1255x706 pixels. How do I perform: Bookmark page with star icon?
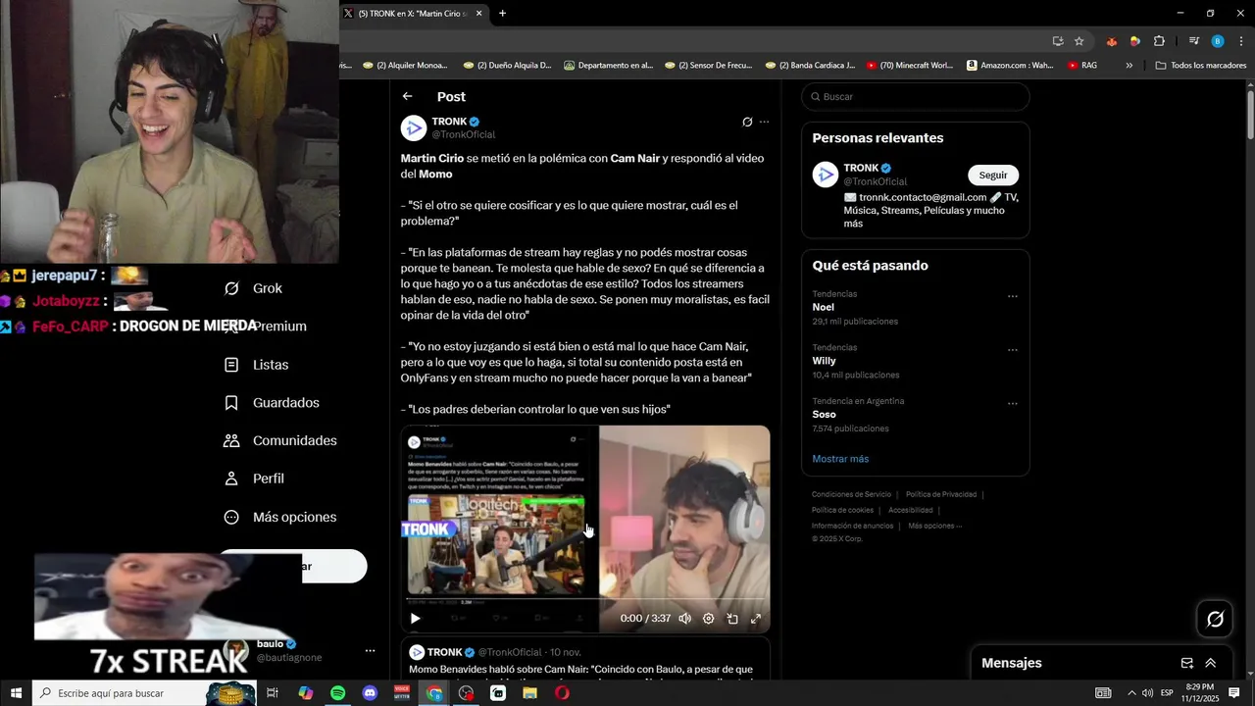1079,41
